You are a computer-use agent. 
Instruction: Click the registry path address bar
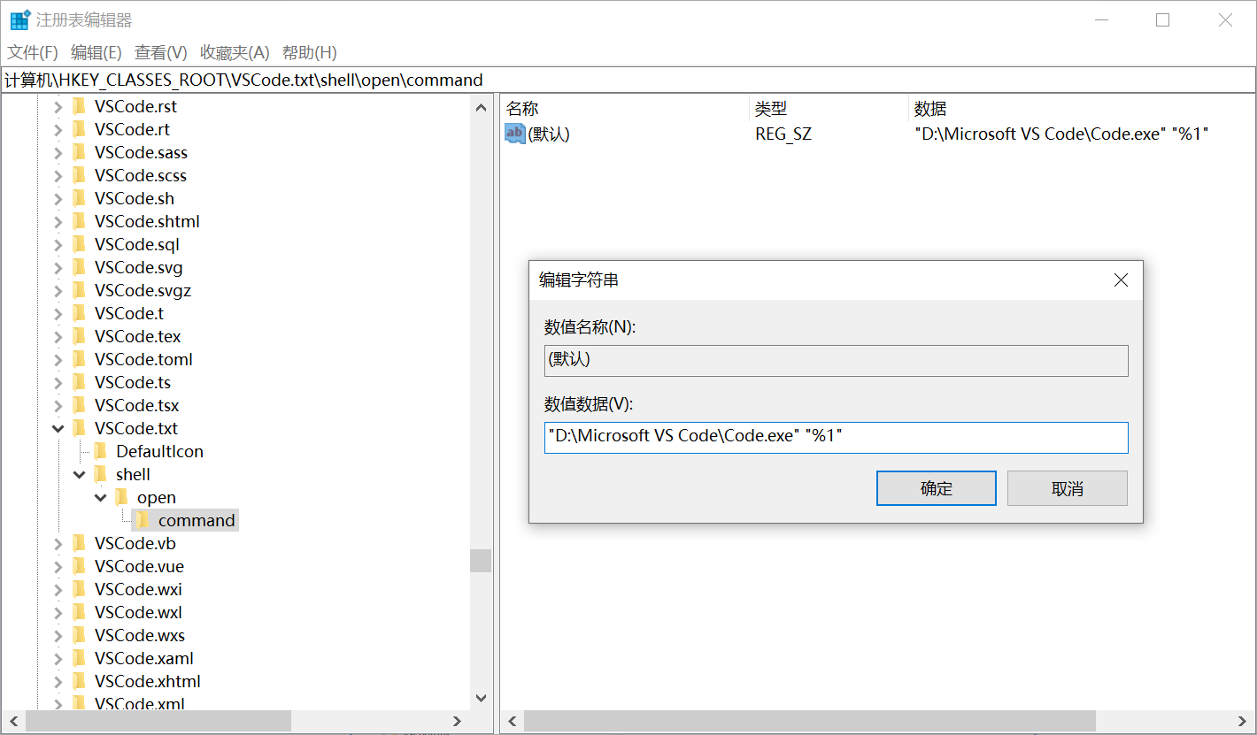(628, 80)
